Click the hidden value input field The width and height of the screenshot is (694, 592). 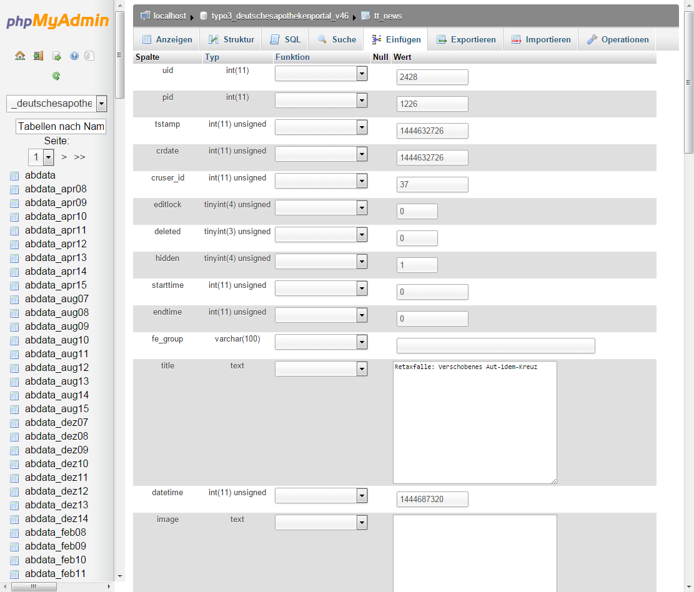[x=417, y=265]
